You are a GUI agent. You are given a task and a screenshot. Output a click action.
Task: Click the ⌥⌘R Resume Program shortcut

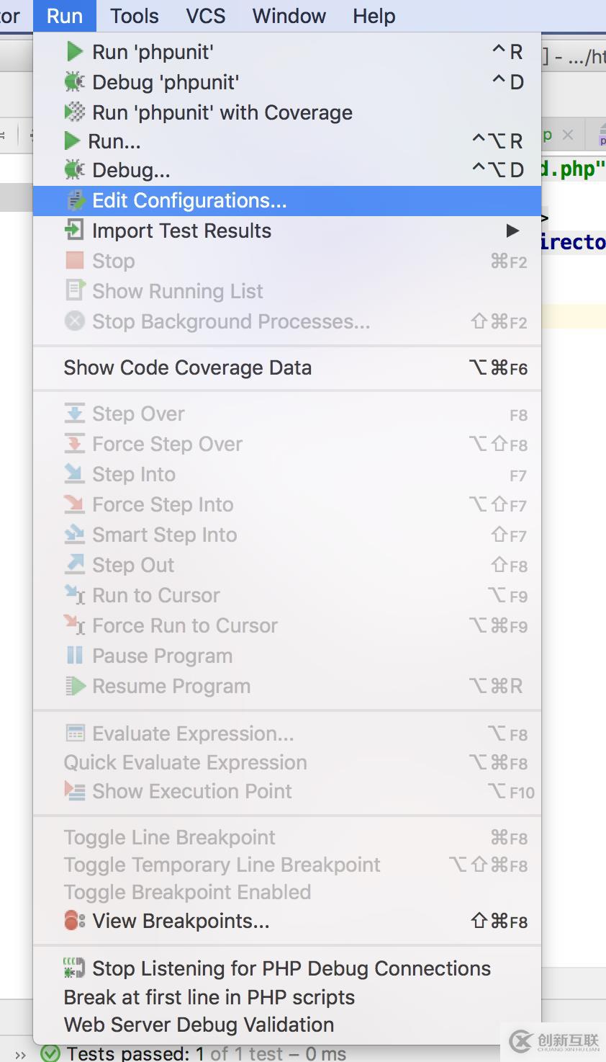pyautogui.click(x=497, y=686)
